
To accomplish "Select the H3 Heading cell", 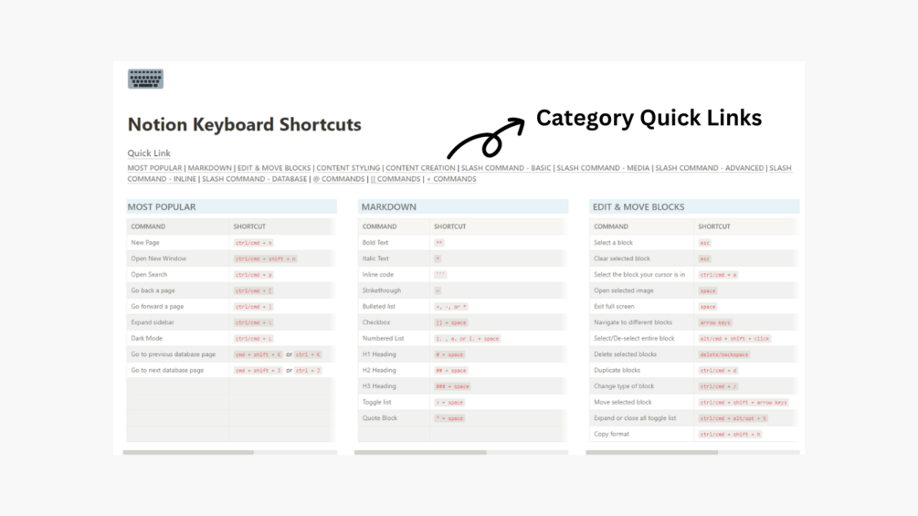I will pyautogui.click(x=394, y=386).
